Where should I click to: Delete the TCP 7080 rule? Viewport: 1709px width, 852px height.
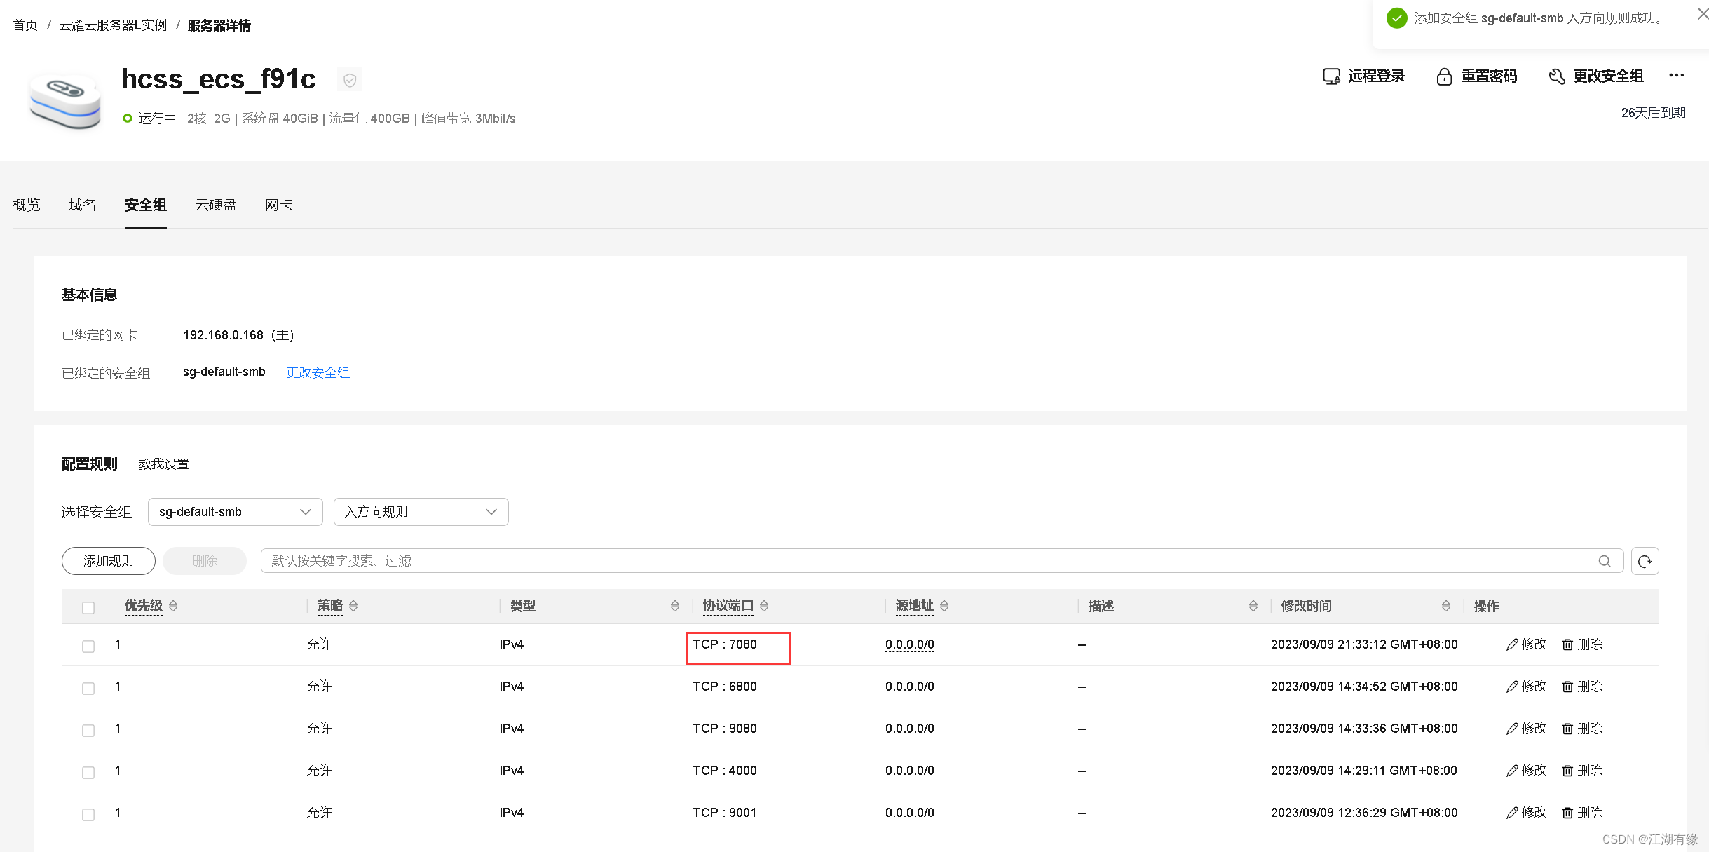click(1582, 644)
